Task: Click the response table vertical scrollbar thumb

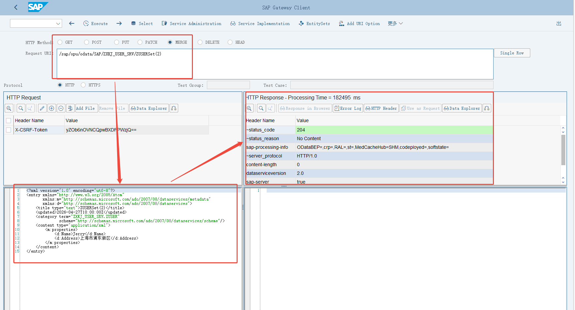Action: point(563,150)
